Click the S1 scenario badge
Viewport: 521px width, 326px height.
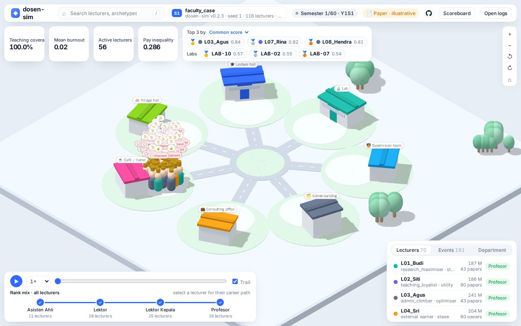pos(177,13)
